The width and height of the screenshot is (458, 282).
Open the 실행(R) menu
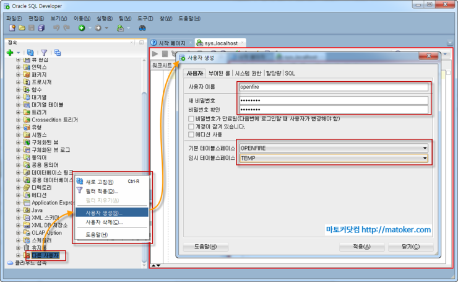[x=104, y=19]
